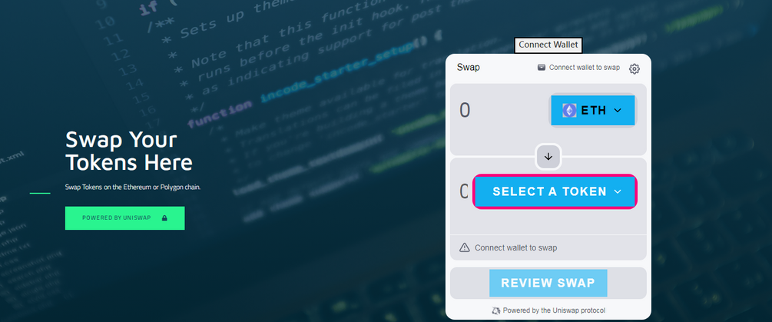Open the ETH token dropdown
The height and width of the screenshot is (322, 772).
point(593,111)
